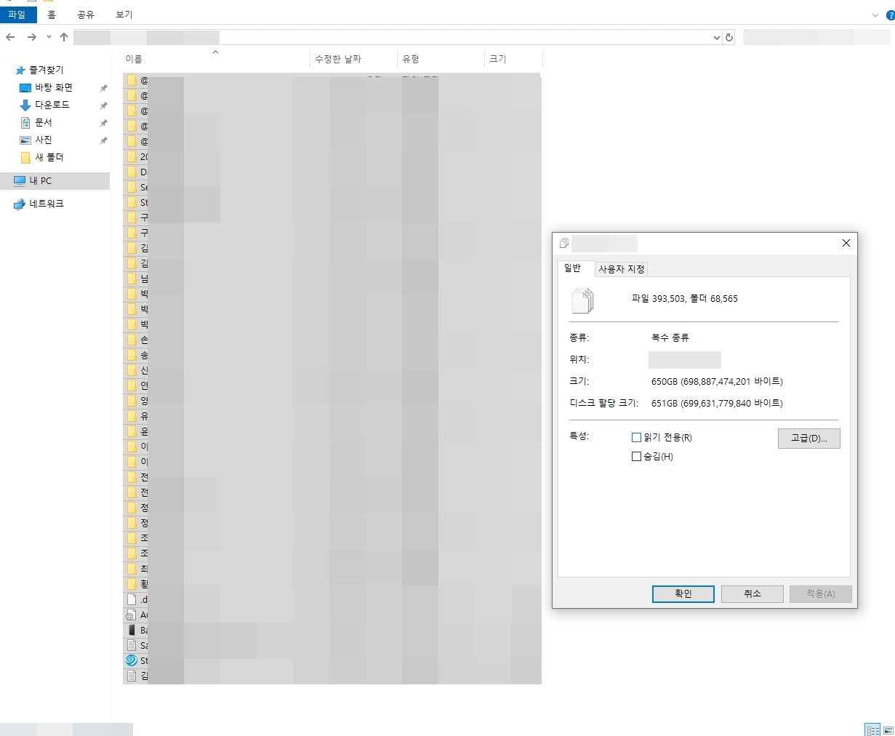Switch to large icons view in status bar
895x736 pixels.
pos(888,729)
